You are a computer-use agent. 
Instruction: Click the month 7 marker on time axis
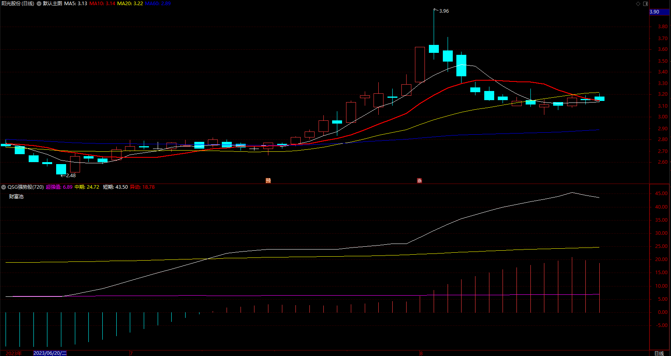coord(131,353)
